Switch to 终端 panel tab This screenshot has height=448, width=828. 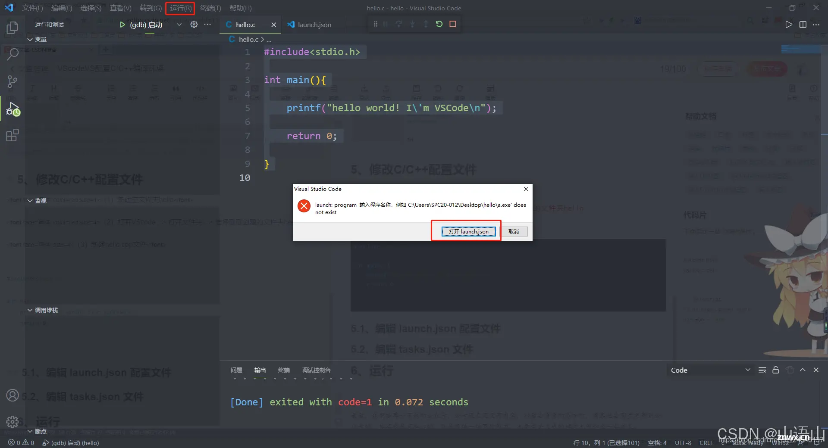[284, 370]
